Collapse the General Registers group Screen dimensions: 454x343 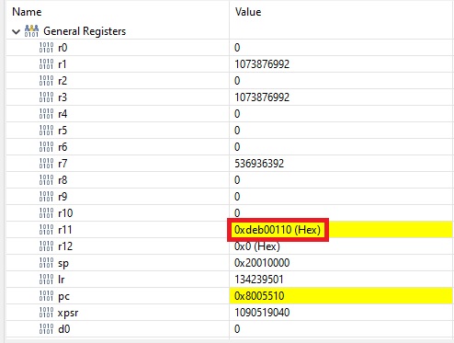(x=16, y=31)
